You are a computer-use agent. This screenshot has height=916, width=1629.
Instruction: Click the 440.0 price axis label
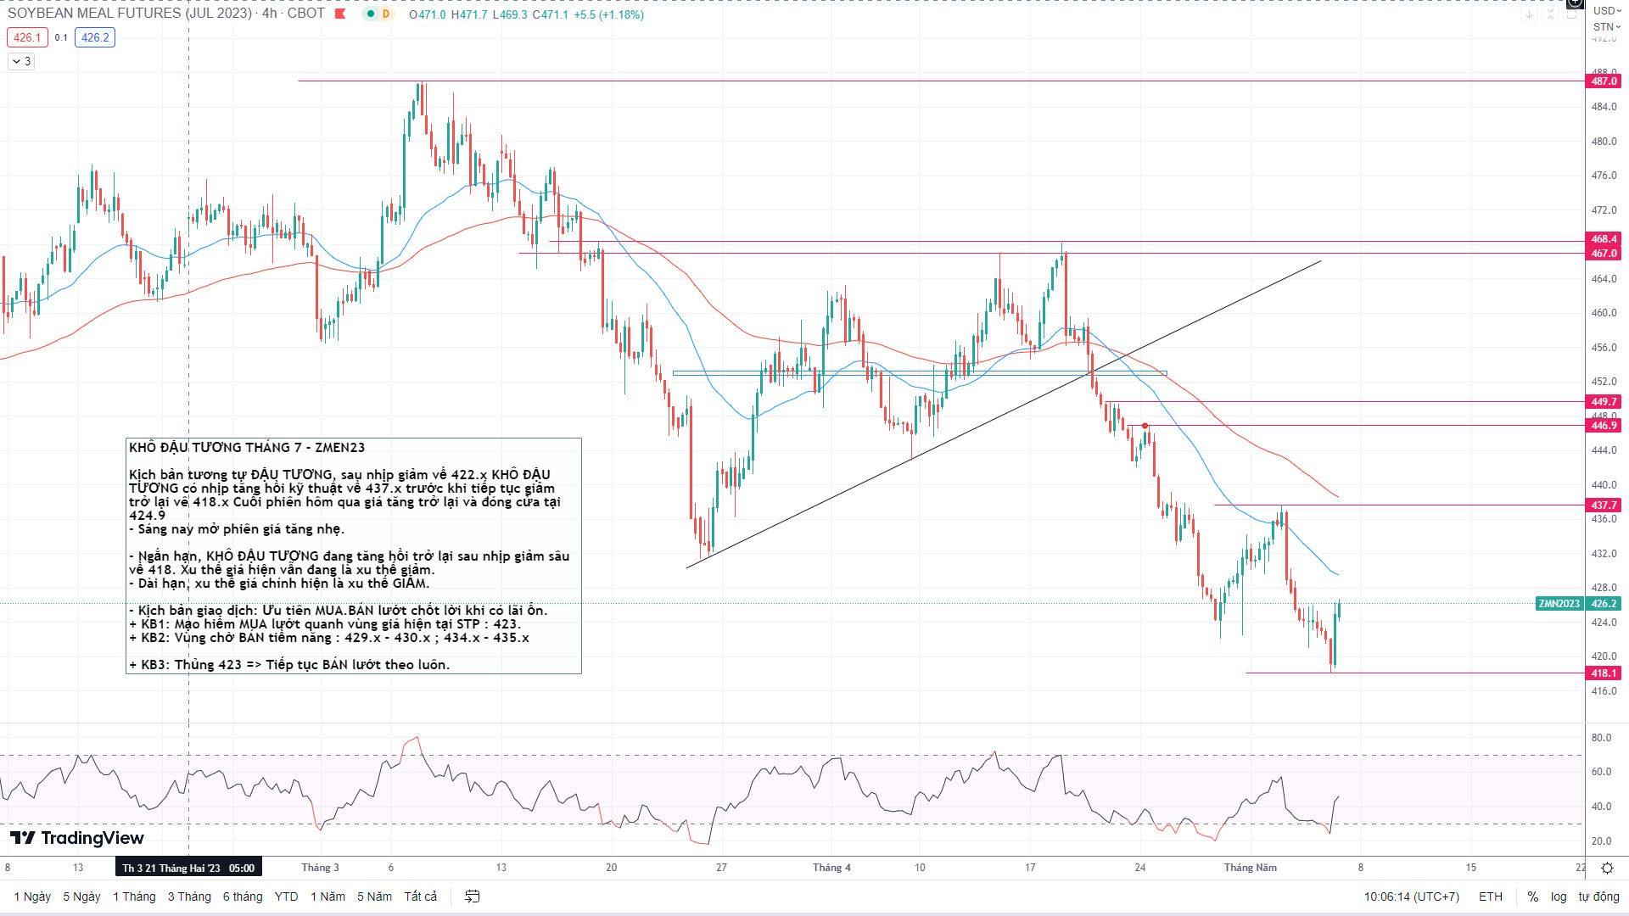(1604, 485)
